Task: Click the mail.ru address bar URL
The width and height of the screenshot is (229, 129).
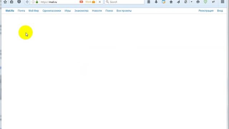Action: pos(49,2)
